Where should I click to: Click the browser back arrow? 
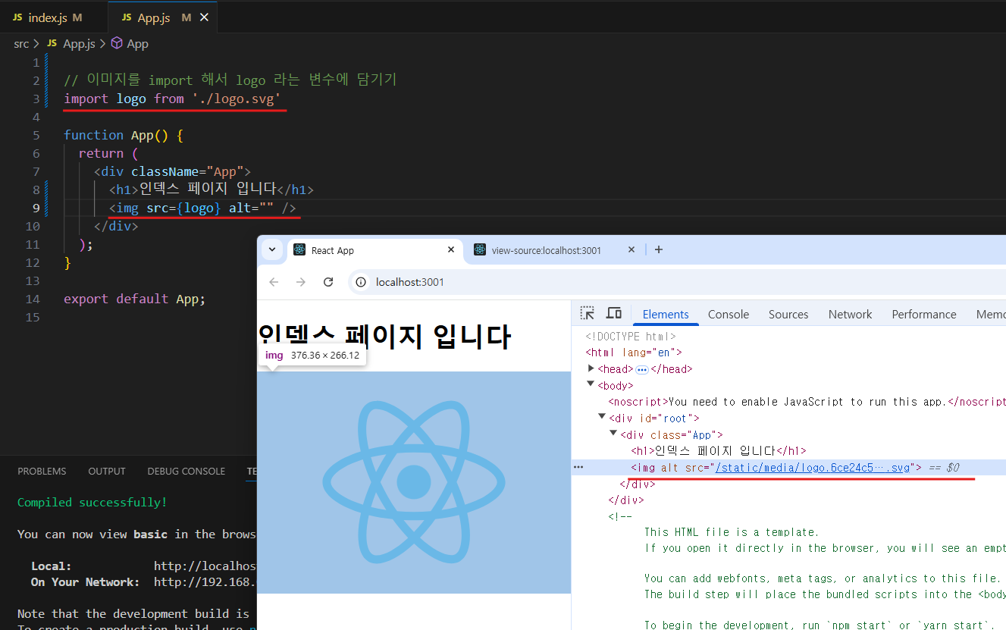[273, 281]
